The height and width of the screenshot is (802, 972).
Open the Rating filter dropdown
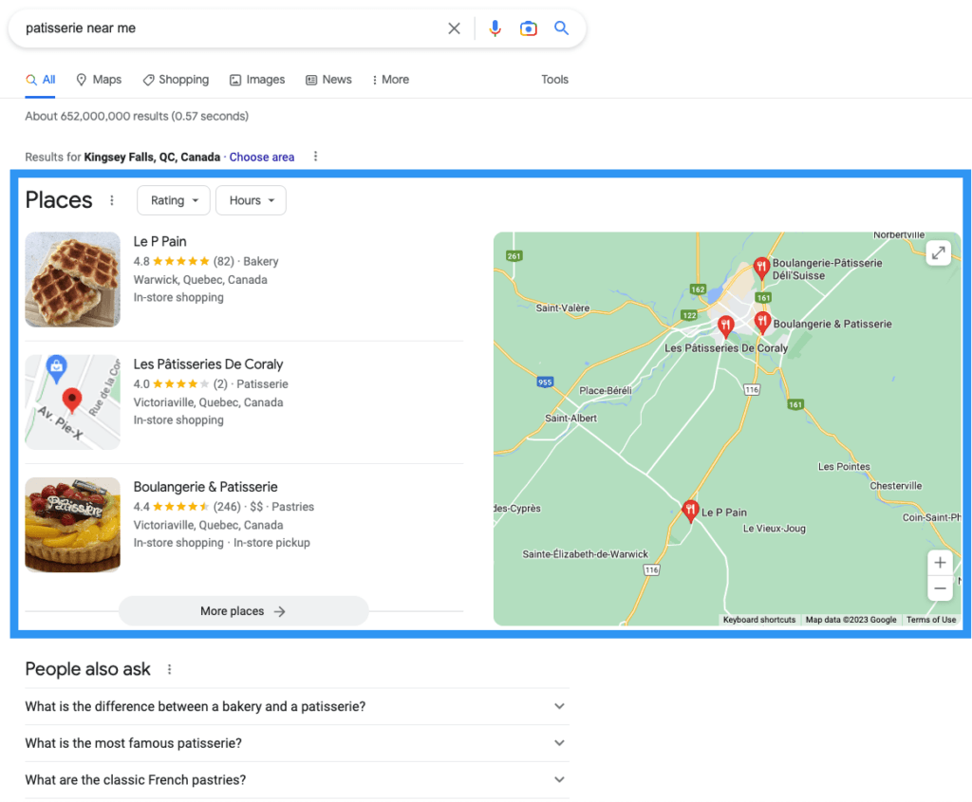[174, 200]
